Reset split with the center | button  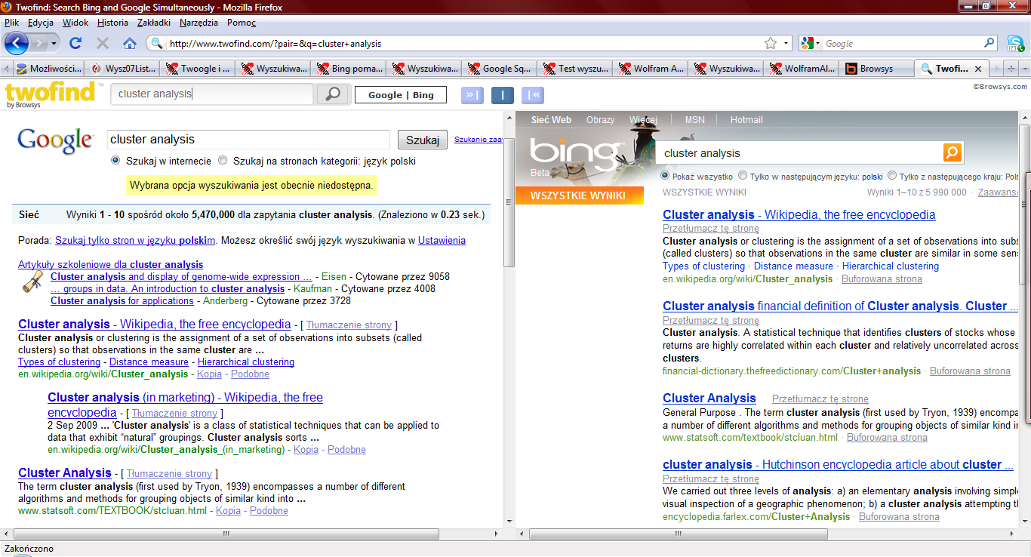(x=503, y=94)
